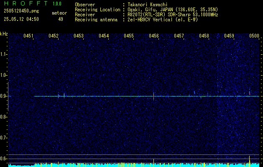Click the meteor label

coord(59,13)
